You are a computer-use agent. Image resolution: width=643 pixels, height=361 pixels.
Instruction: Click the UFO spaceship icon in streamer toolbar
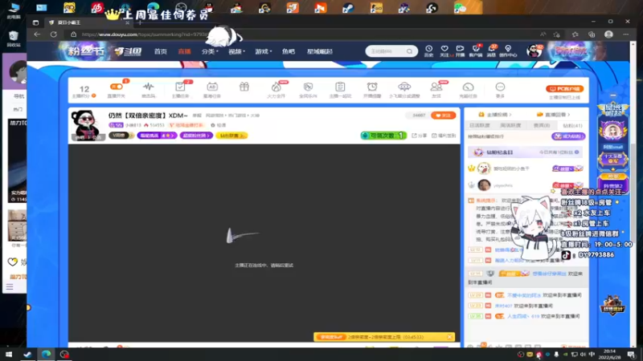[x=404, y=87]
